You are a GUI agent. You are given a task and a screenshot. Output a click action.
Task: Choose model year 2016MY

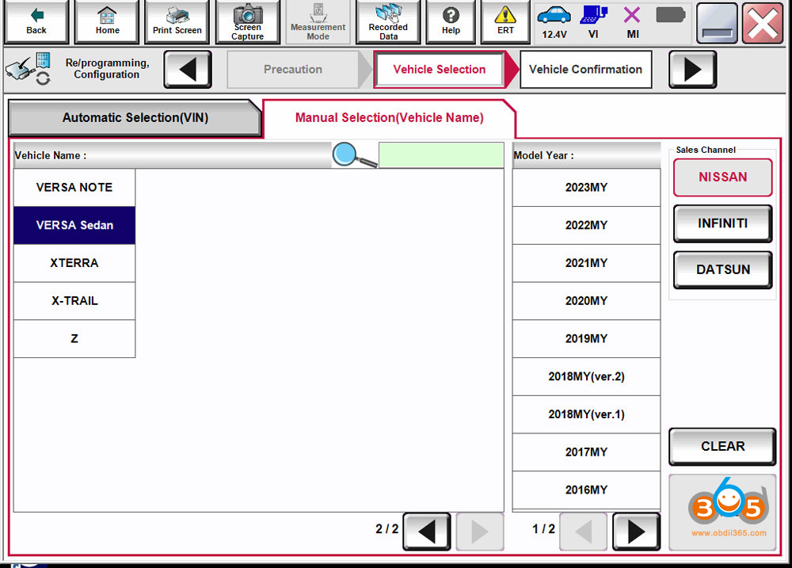586,490
